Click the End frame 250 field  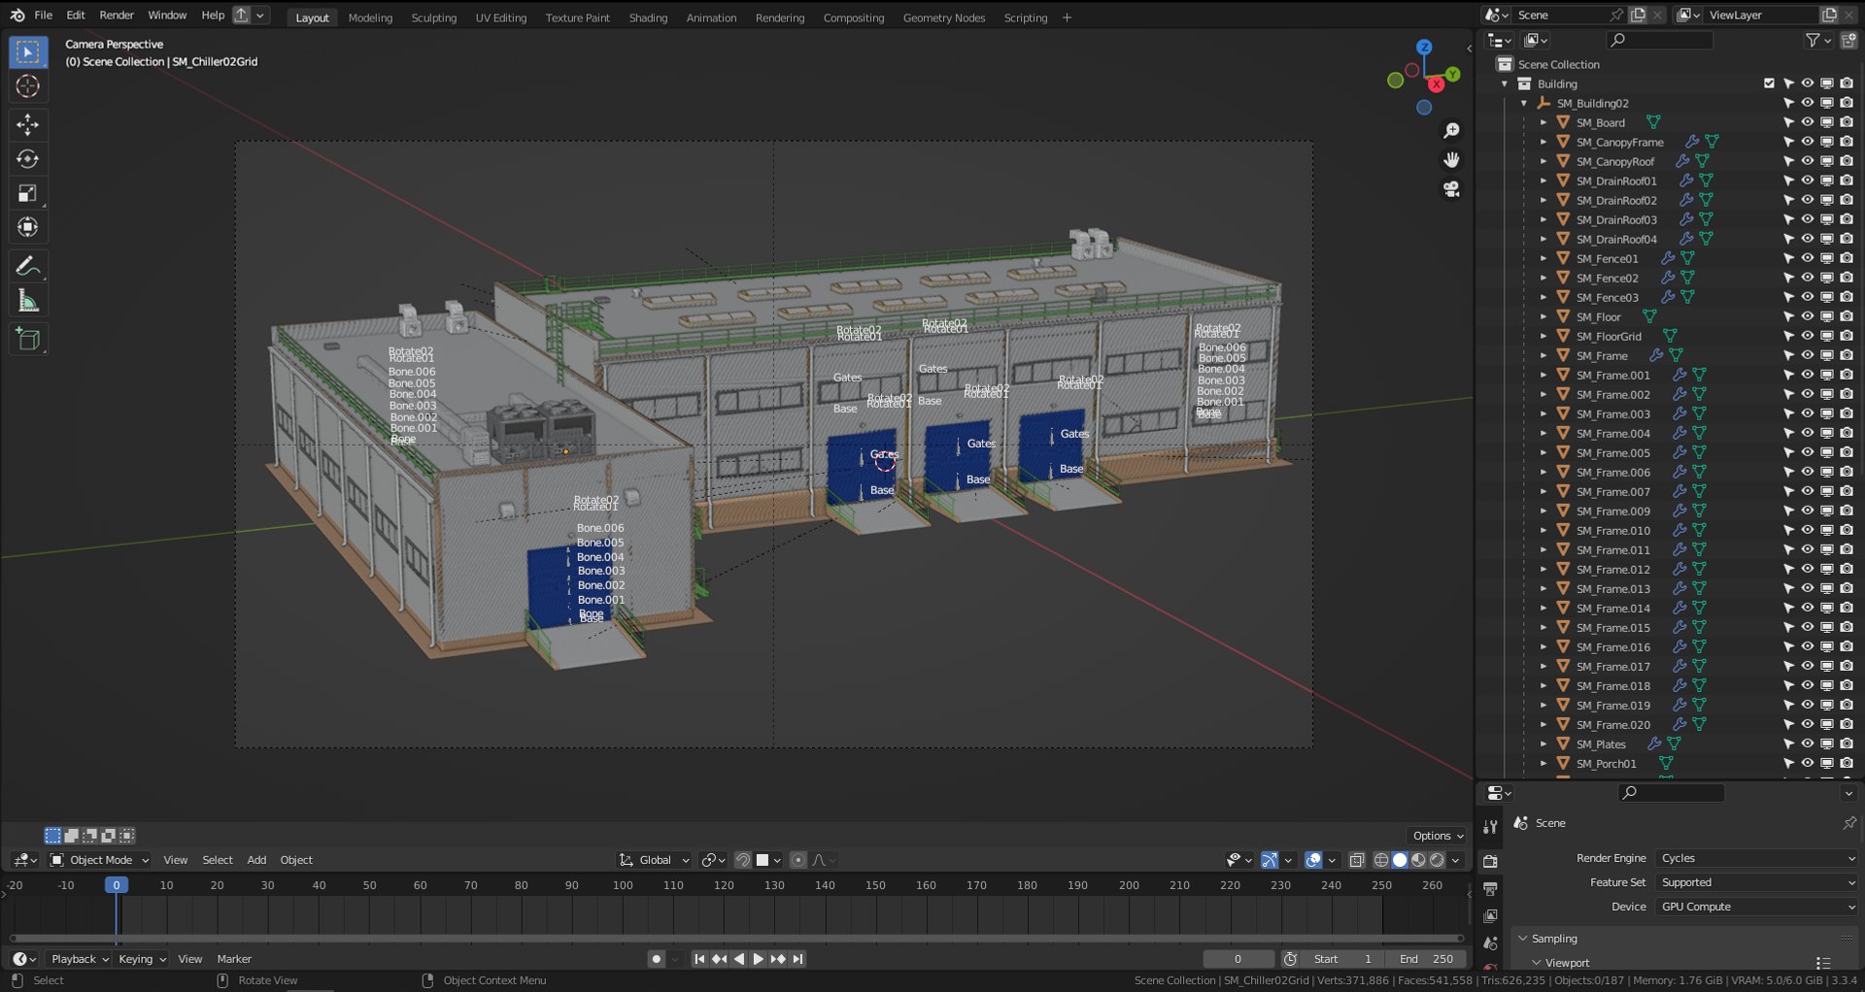pos(1426,959)
